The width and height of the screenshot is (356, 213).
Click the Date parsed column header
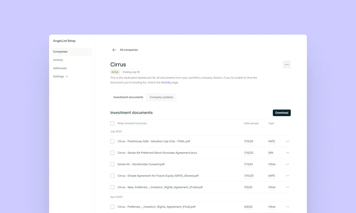(251, 123)
